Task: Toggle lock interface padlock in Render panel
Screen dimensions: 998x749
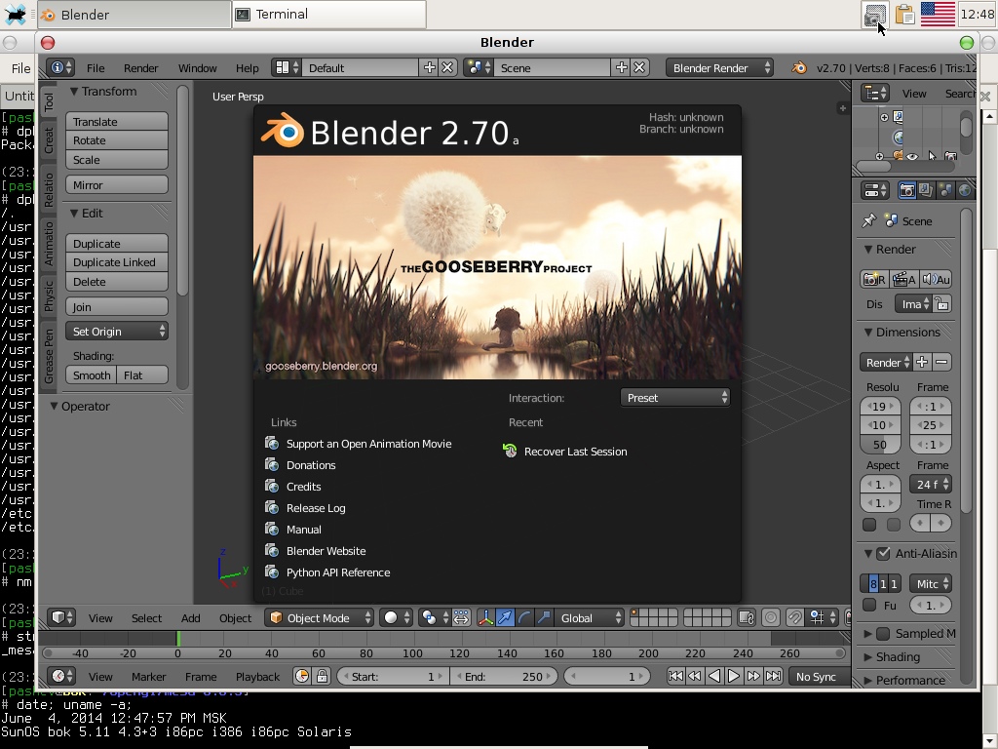Action: (942, 304)
